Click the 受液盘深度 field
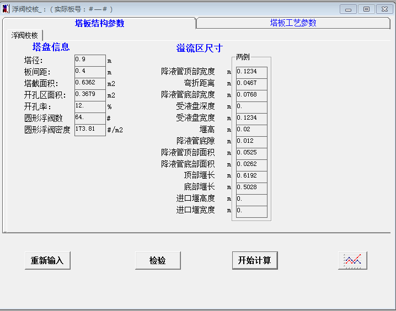This screenshot has width=396, height=311. coord(251,108)
